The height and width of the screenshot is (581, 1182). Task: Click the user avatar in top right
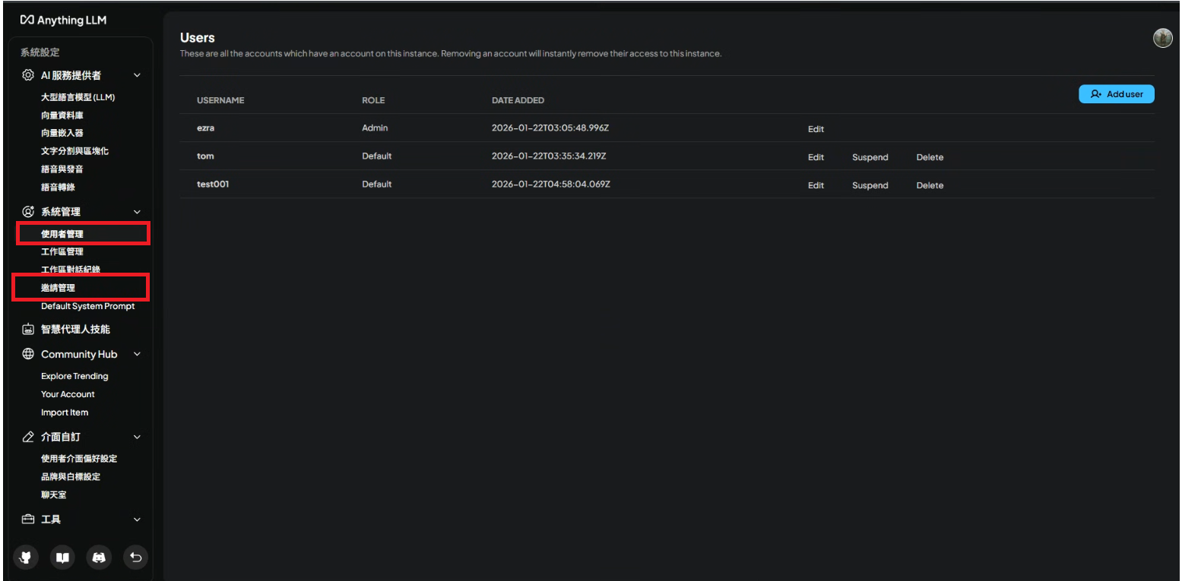(1162, 38)
